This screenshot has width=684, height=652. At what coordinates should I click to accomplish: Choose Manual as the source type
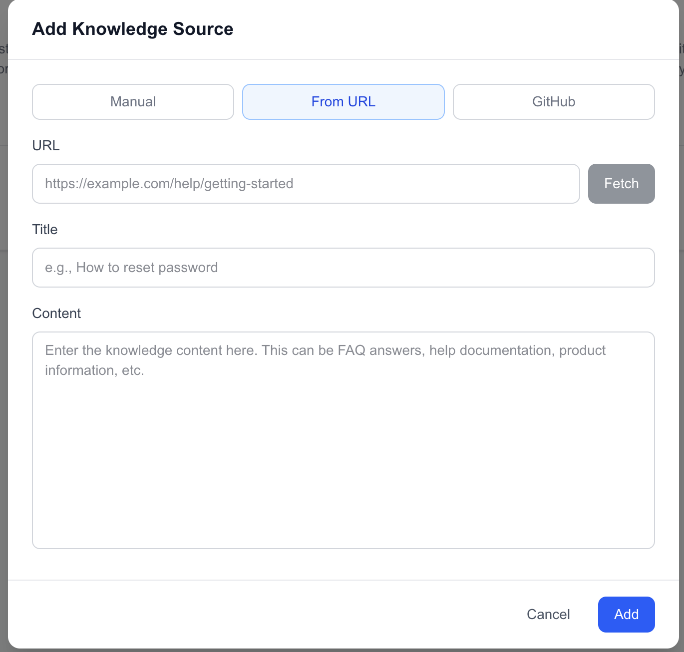tap(132, 102)
